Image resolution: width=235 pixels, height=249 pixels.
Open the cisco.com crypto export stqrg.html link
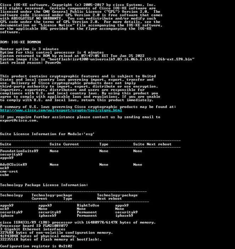61,110
